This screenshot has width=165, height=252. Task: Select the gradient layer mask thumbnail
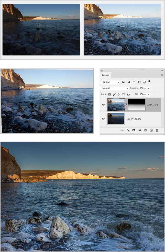pos(137,105)
